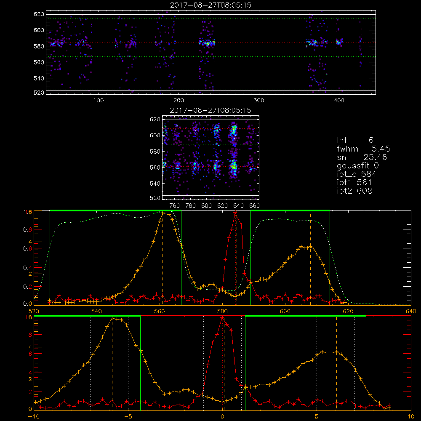Image resolution: width=421 pixels, height=421 pixels.
Task: Click orange dashed marker near -6 in bottom plot
Action: coord(112,364)
